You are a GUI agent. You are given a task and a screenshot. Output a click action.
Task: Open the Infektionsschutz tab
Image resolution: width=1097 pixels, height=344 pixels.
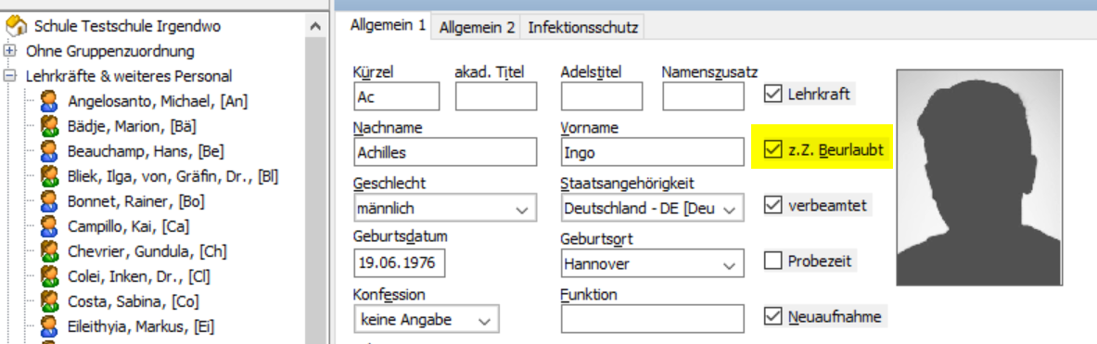coord(582,28)
